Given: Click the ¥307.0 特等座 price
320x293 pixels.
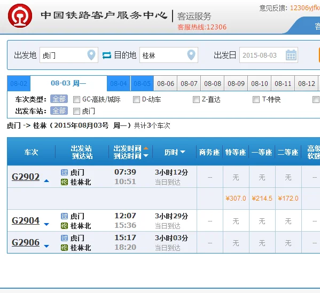Looking at the screenshot, I should pos(236,199).
